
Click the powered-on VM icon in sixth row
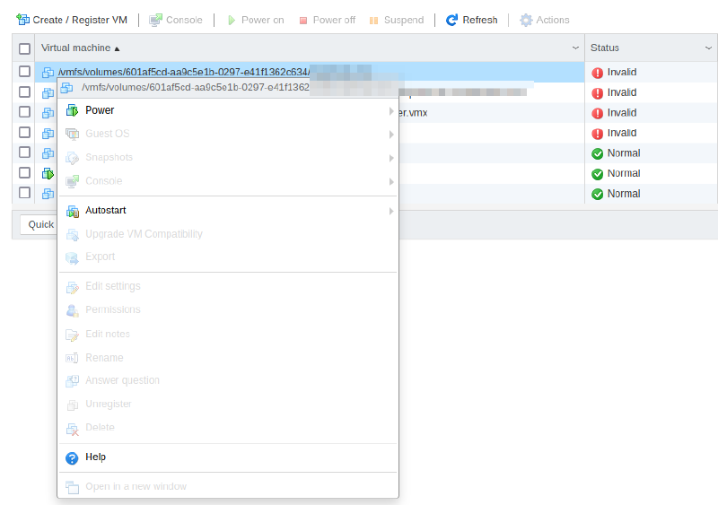pos(48,174)
